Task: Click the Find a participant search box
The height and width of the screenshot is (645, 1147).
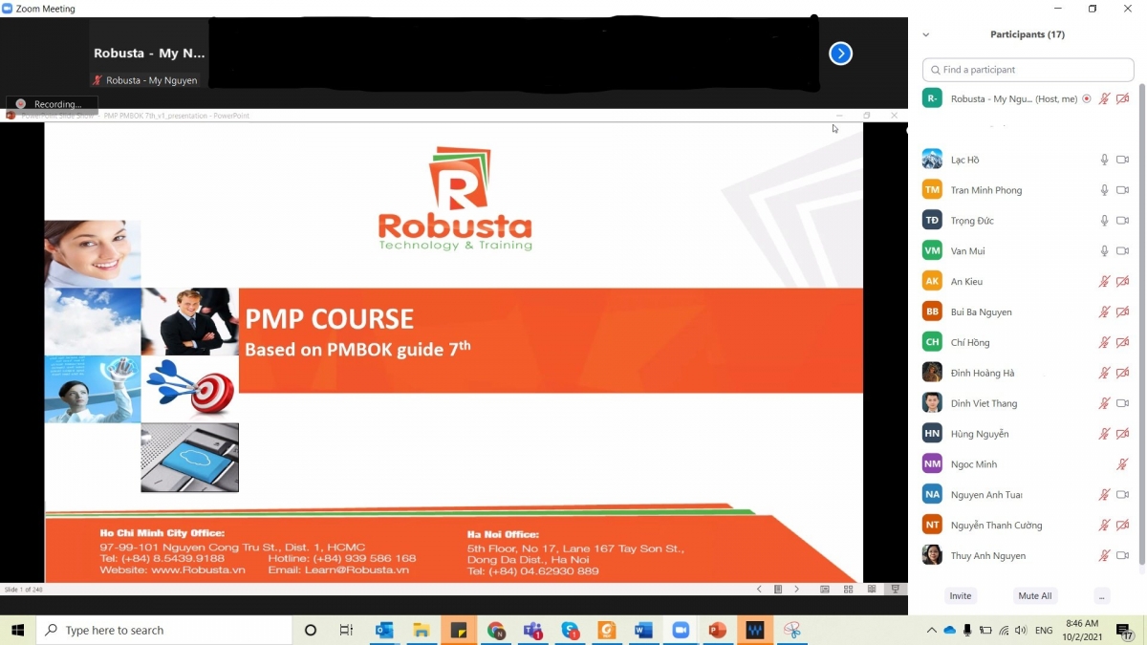Action: coord(1028,70)
